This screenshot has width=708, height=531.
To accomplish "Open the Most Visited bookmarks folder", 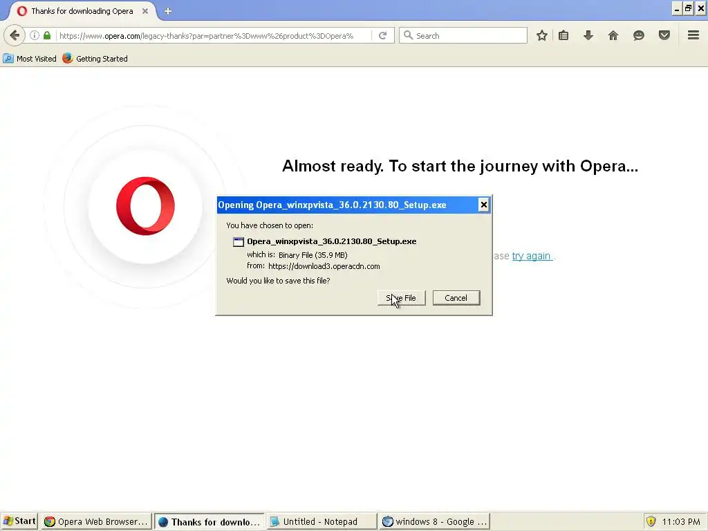I will (x=30, y=59).
